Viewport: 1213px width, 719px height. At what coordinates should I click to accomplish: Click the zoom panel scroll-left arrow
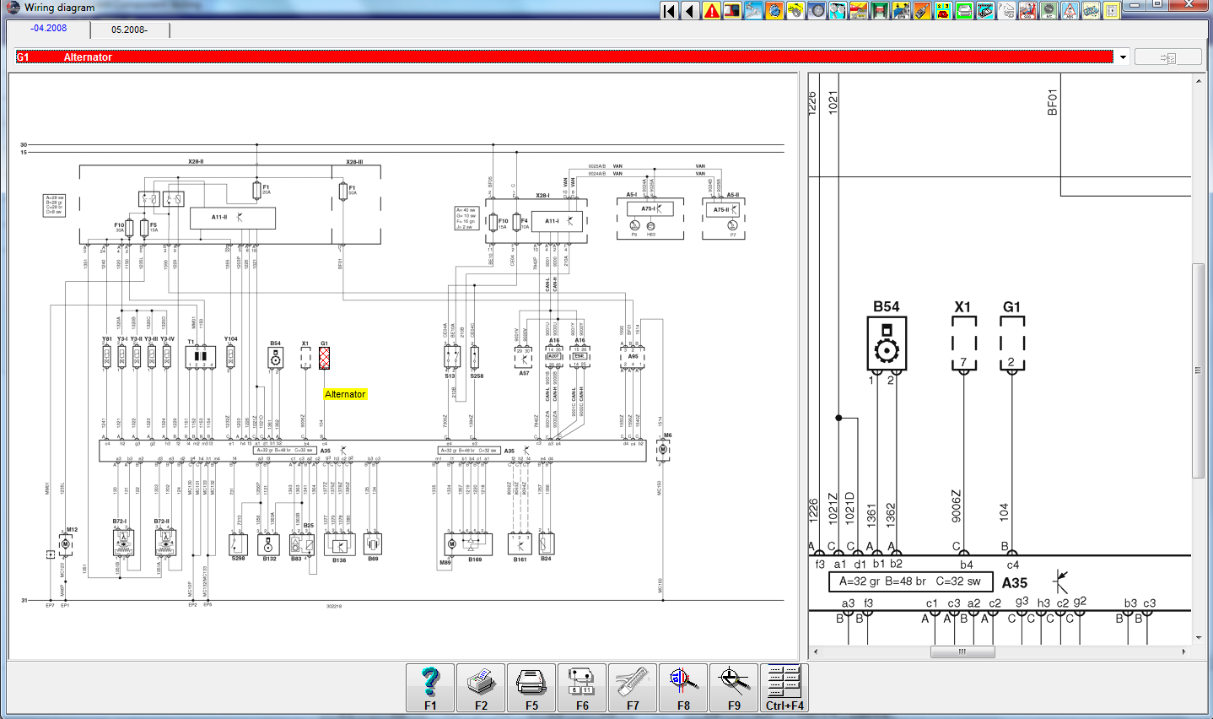pos(815,651)
